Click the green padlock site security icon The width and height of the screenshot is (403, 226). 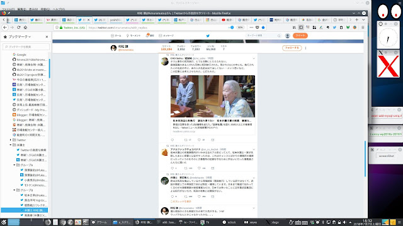pyautogui.click(x=61, y=28)
